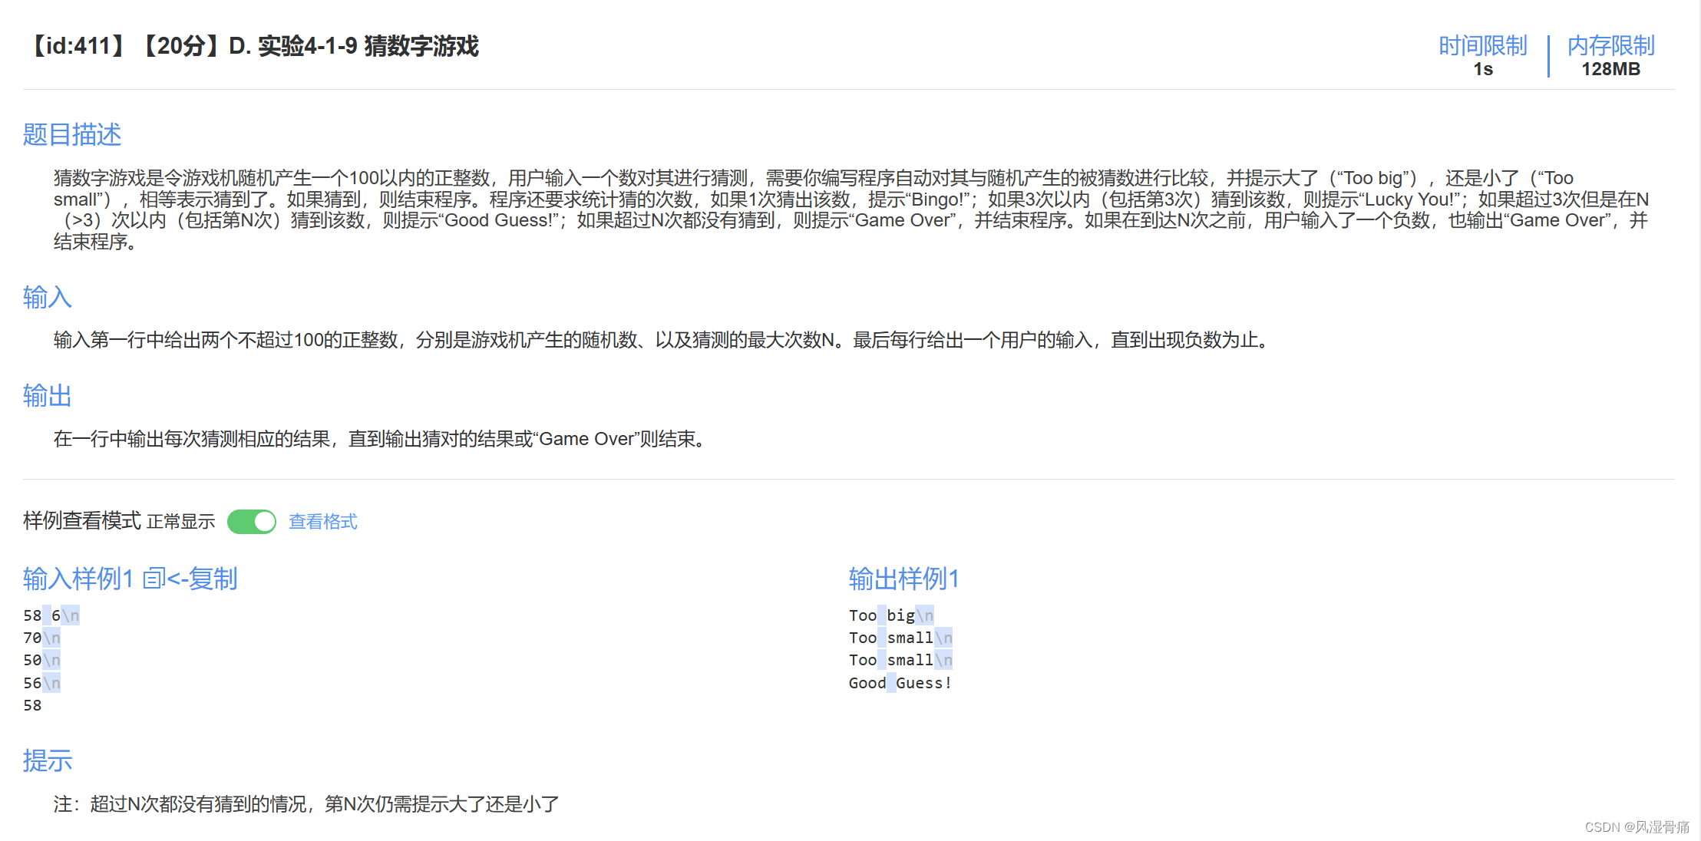The height and width of the screenshot is (841, 1701).
Task: Click the <-复制 copy link
Action: 203,580
